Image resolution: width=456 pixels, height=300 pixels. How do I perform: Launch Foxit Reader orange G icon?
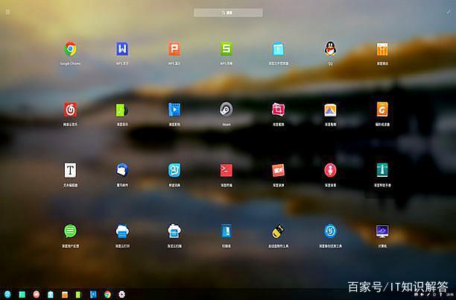[382, 110]
